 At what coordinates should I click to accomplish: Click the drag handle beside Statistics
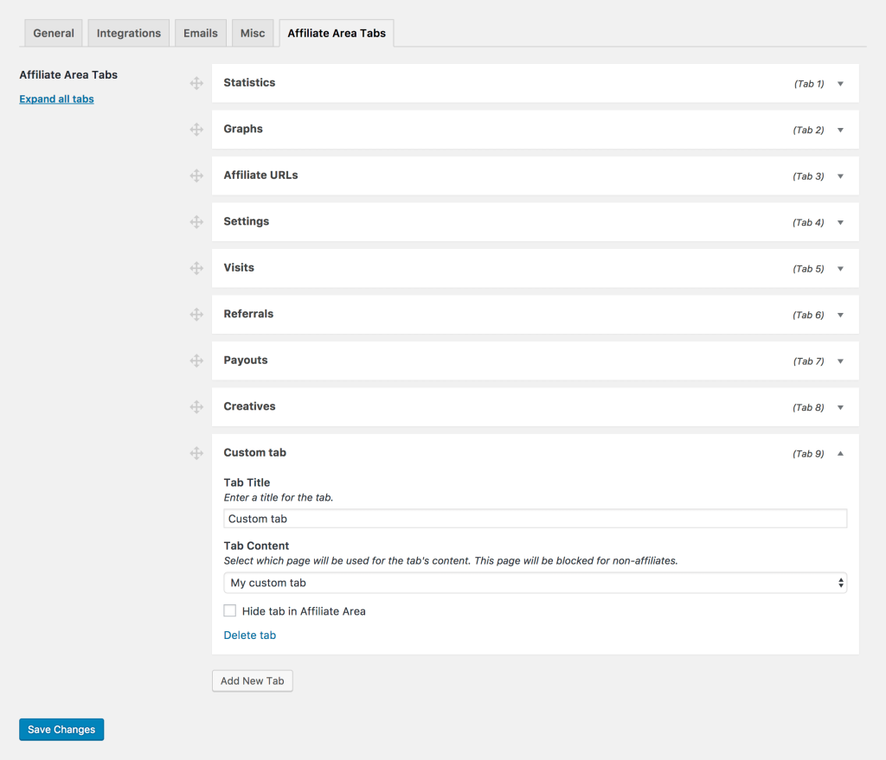coord(196,83)
